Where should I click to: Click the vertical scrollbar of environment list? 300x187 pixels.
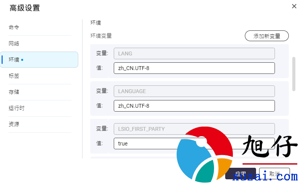tap(294, 74)
